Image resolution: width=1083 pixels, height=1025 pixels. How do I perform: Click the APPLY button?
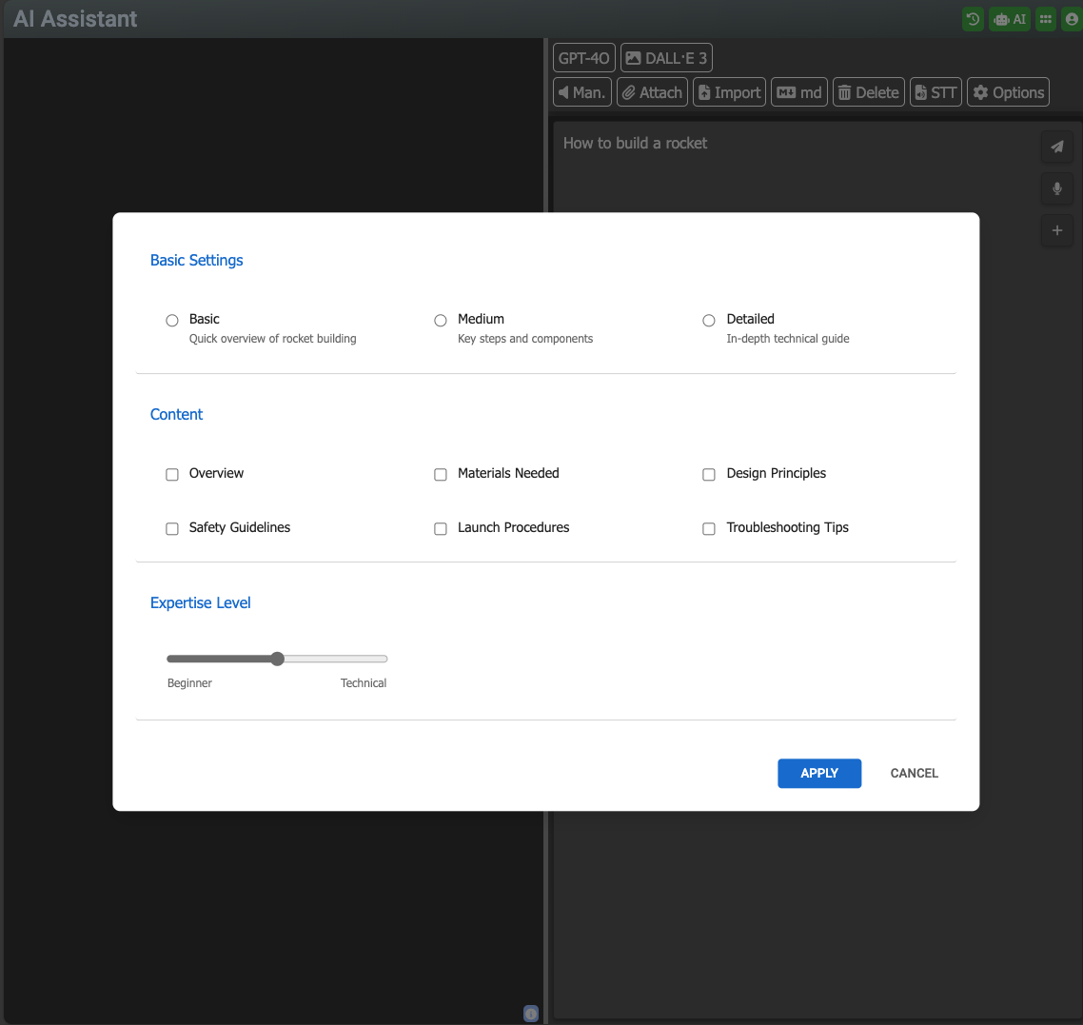tap(819, 774)
